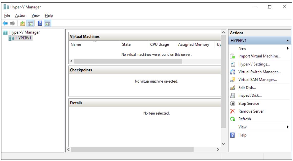Click the Forward arrow toolbar icon
Screen dimensions: 293x161
(13, 23)
